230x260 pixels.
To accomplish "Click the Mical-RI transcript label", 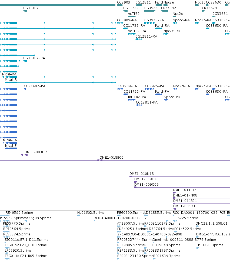I will (11, 79).
